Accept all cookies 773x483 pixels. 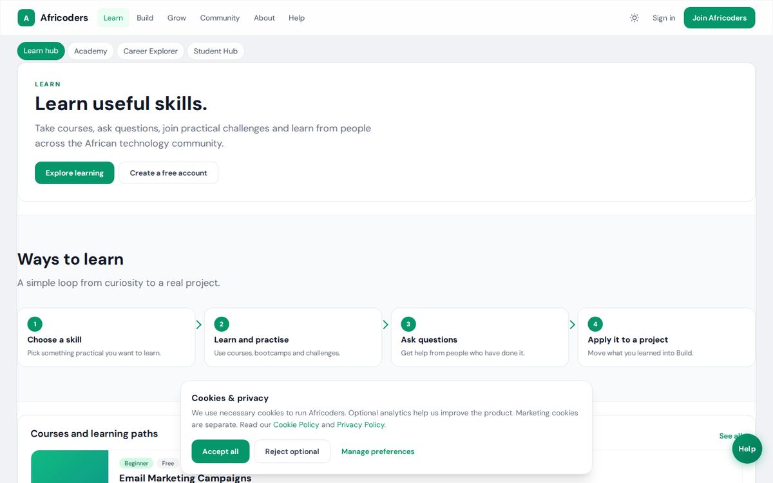(220, 451)
